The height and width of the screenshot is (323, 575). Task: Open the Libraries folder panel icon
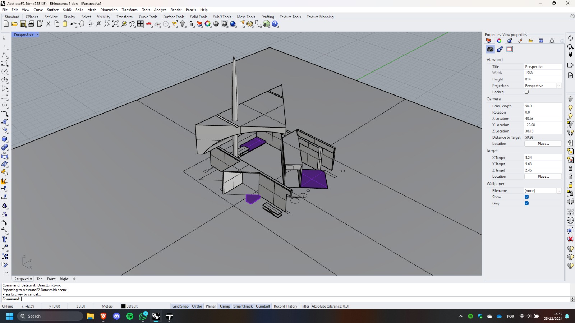point(530,41)
